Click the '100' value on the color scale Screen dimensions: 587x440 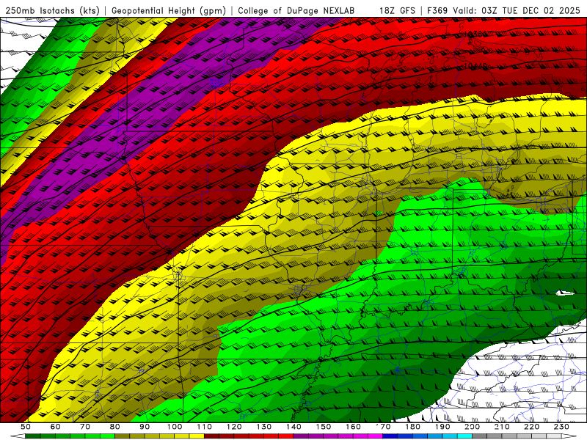click(175, 427)
